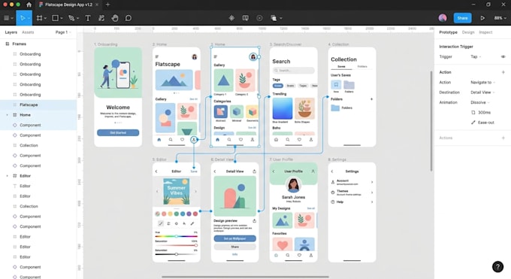Click the canvas horizontal scrollbar
The image size is (511, 279).
click(245, 277)
